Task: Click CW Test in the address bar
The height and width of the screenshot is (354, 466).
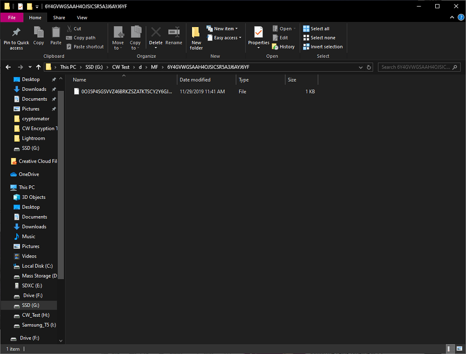Action: pyautogui.click(x=121, y=67)
